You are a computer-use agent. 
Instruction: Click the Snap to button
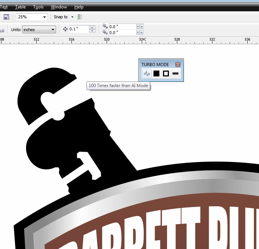(60, 17)
